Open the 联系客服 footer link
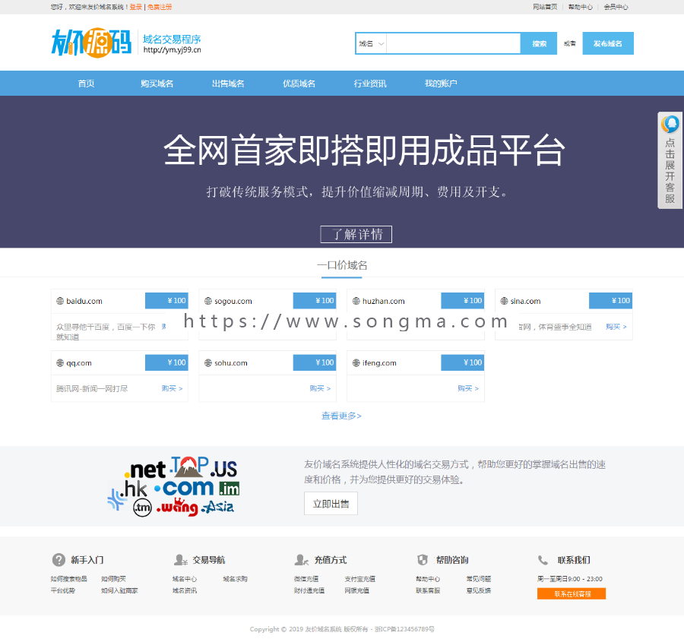This screenshot has height=642, width=684. coord(428,590)
